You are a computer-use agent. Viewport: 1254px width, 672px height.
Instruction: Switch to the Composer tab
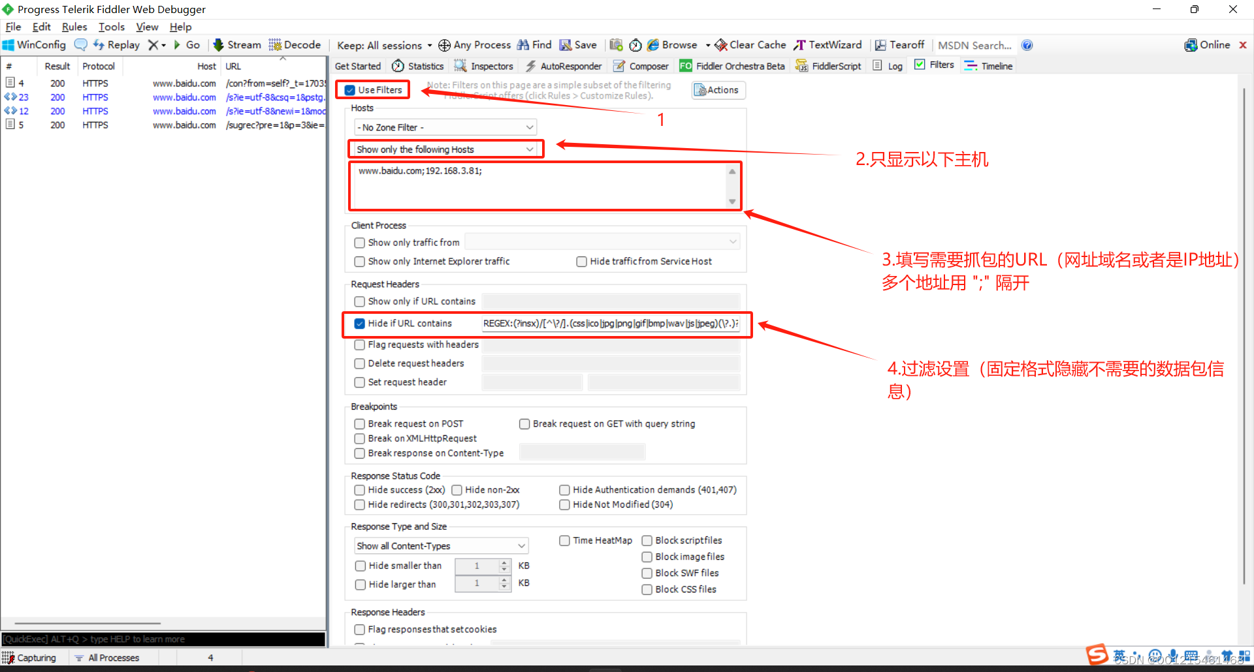pos(641,66)
